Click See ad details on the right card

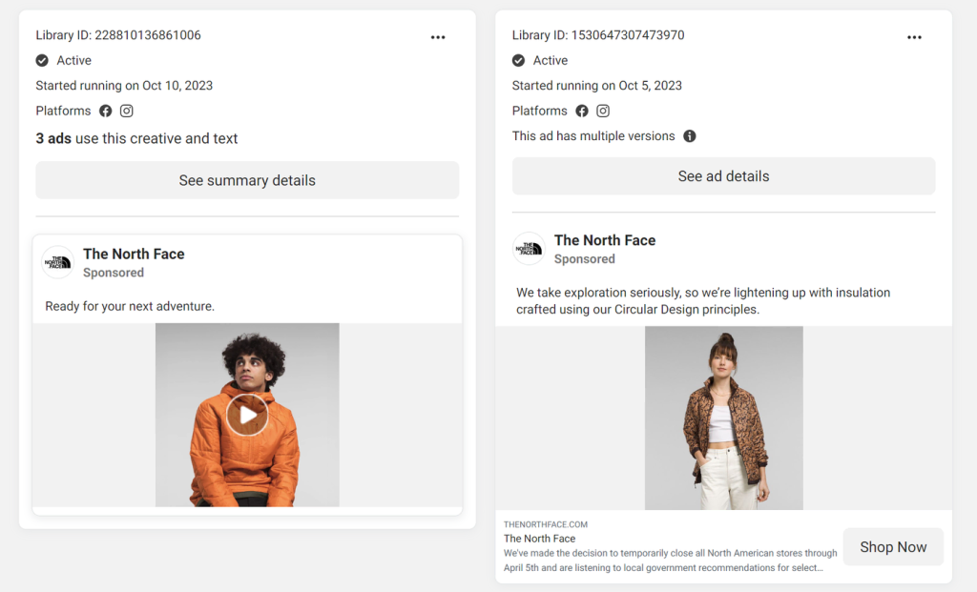pyautogui.click(x=723, y=175)
